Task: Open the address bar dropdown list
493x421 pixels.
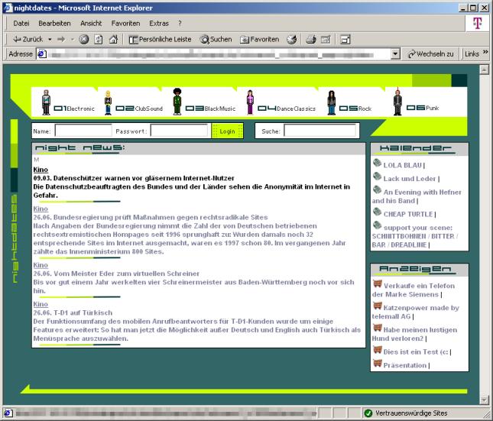Action: pos(395,53)
